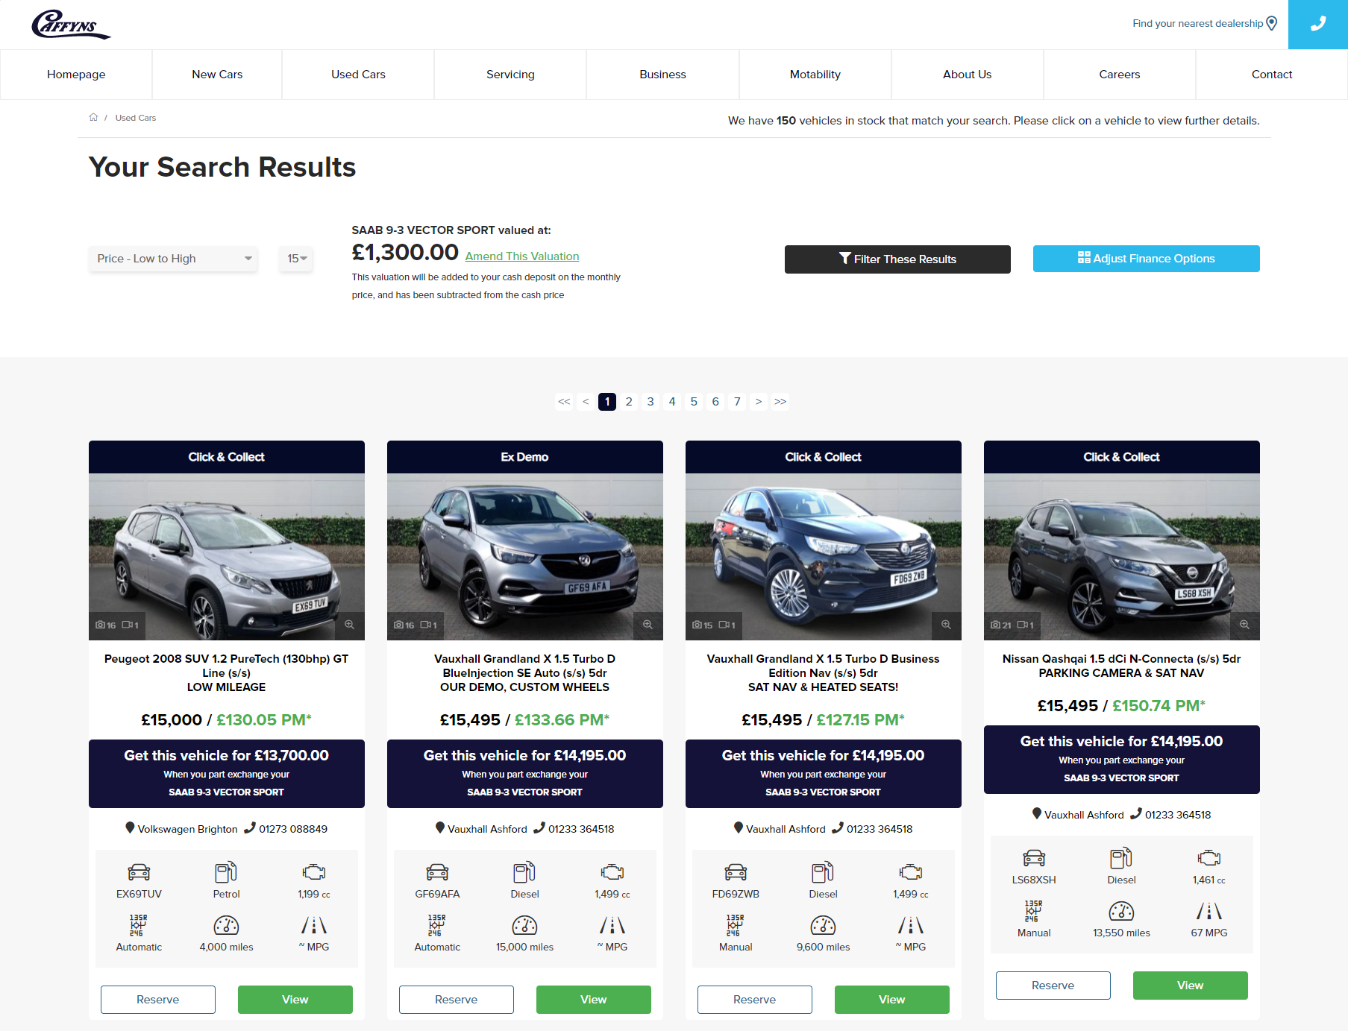Click the Caffyns logo
The image size is (1348, 1031).
(71, 24)
